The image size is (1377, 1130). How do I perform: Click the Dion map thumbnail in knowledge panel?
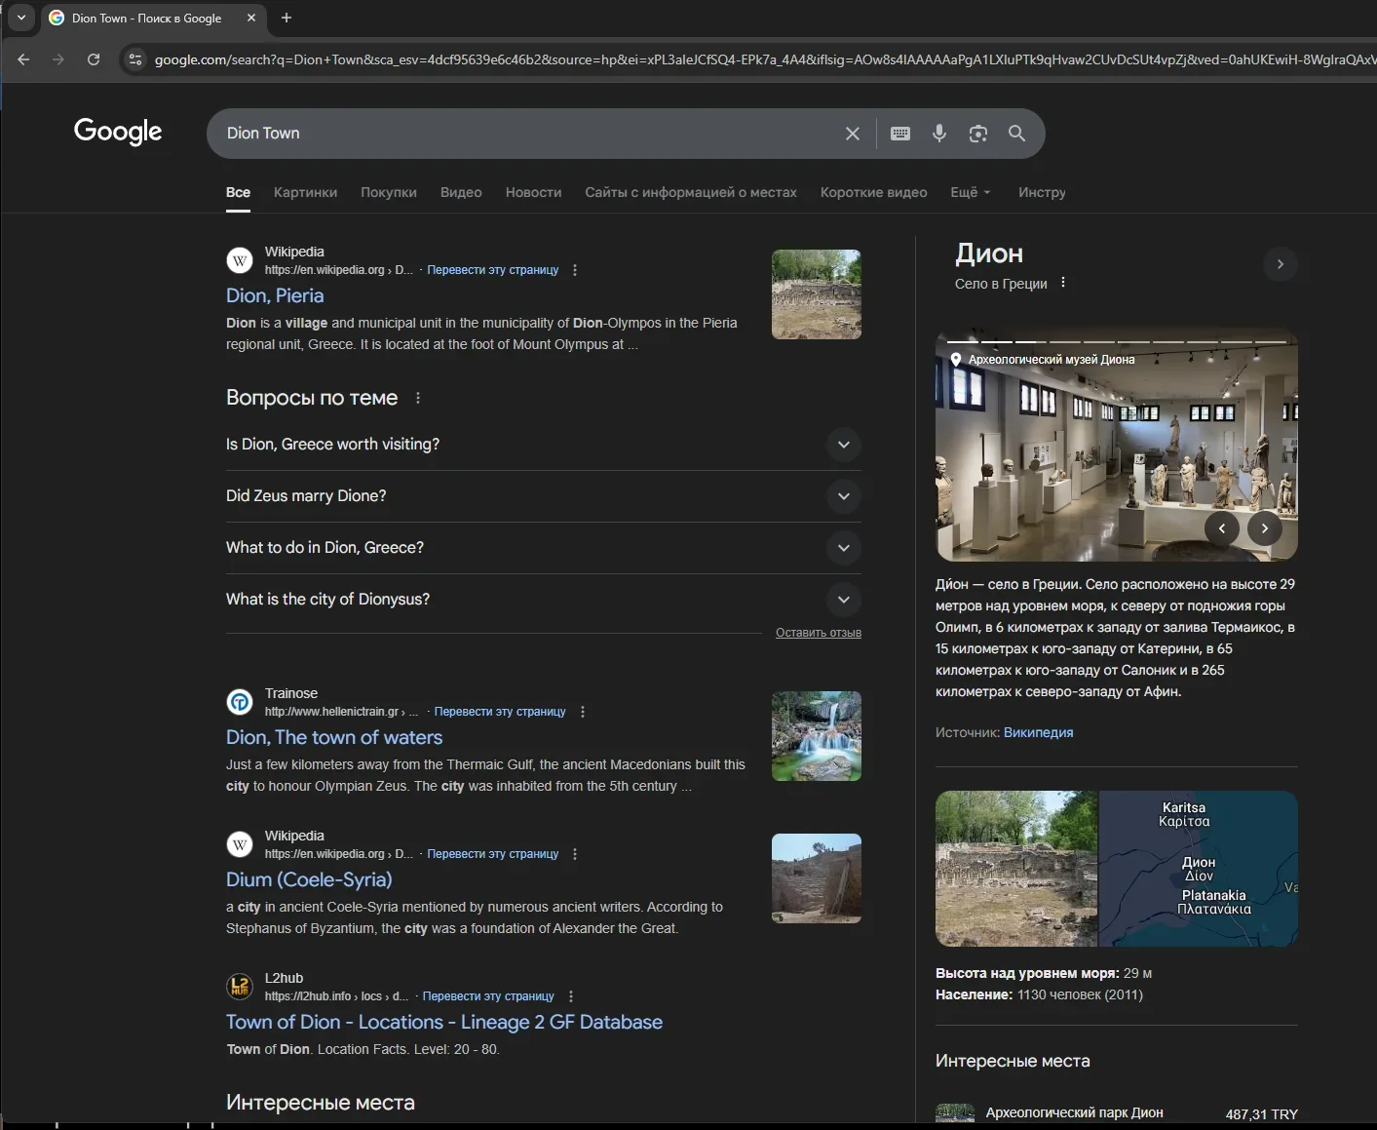pyautogui.click(x=1198, y=868)
